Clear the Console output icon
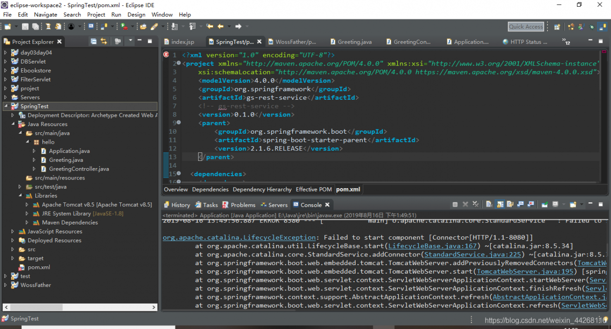The width and height of the screenshot is (611, 329). click(489, 204)
